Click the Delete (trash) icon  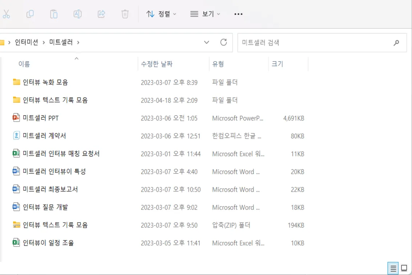[x=125, y=14]
